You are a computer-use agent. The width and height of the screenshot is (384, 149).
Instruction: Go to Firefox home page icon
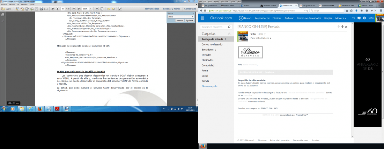point(361,11)
